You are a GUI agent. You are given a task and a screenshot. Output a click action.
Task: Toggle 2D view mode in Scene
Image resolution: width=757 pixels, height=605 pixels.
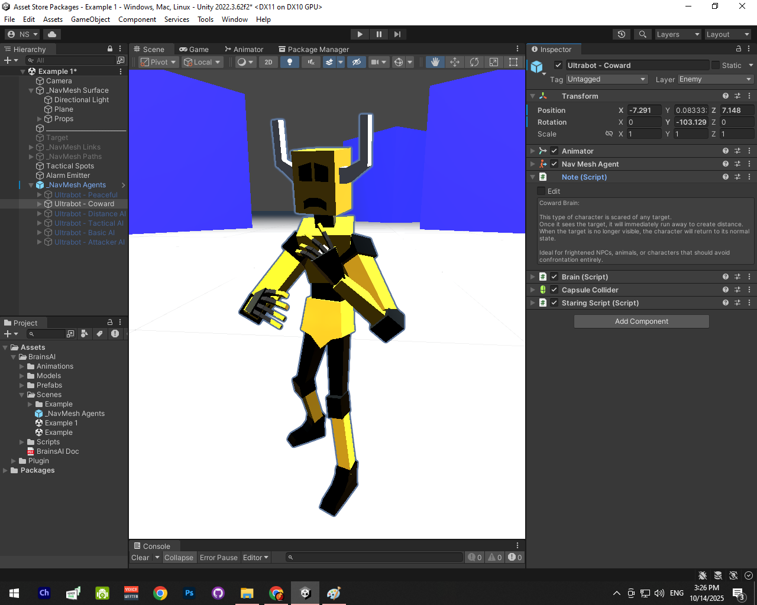point(268,62)
